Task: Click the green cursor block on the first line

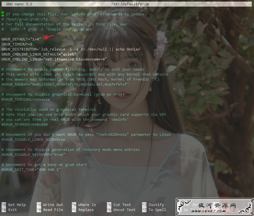Action: pos(3,14)
